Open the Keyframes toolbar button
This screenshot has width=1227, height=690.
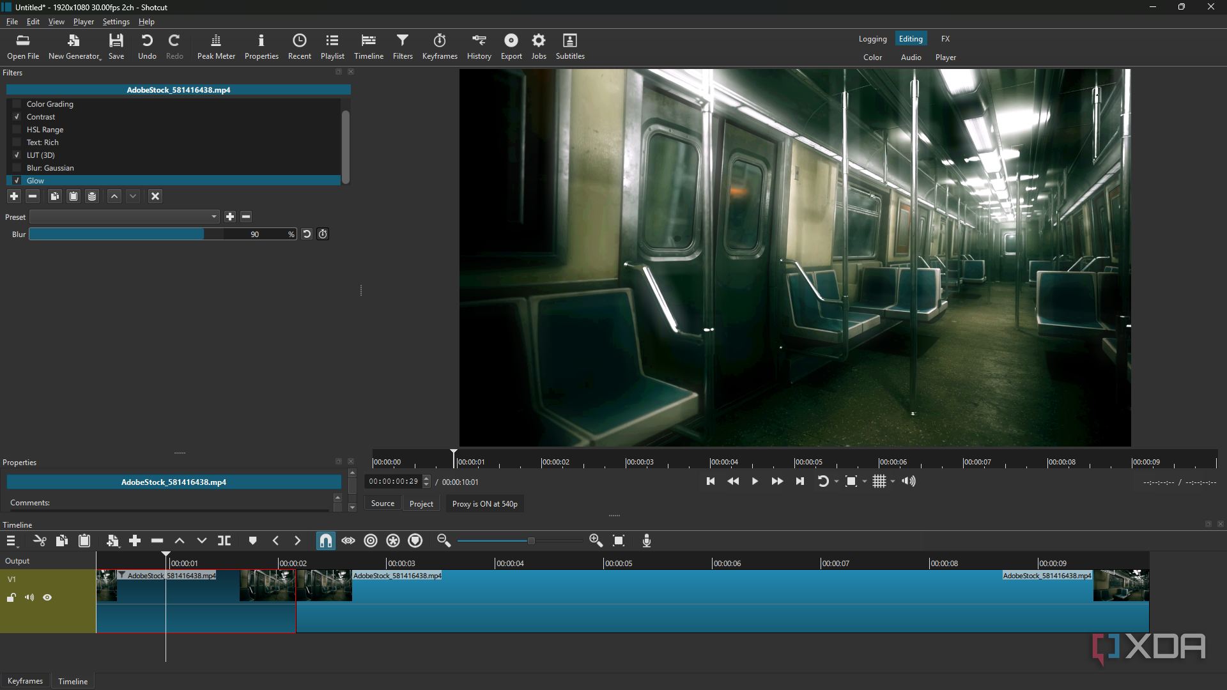pyautogui.click(x=440, y=47)
